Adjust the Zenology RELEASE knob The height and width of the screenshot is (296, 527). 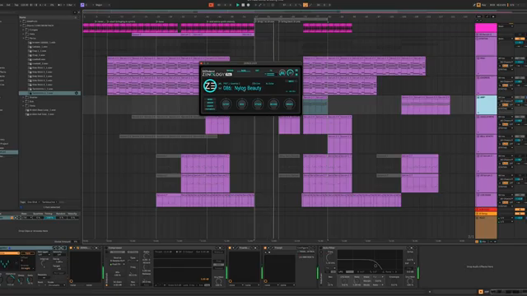[x=273, y=104]
